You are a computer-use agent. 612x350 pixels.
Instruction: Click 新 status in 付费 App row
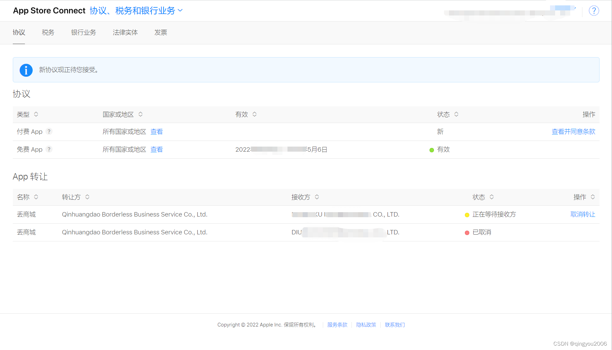440,131
